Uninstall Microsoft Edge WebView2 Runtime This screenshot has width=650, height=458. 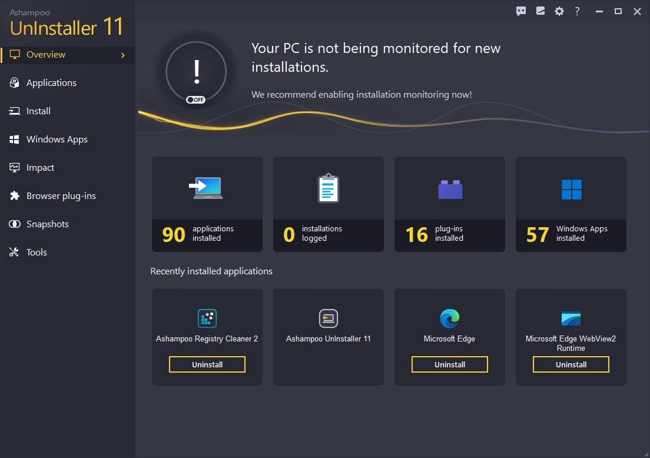(x=571, y=364)
